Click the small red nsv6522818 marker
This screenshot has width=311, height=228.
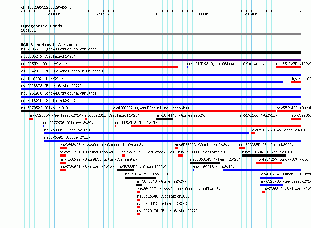(x=86, y=119)
